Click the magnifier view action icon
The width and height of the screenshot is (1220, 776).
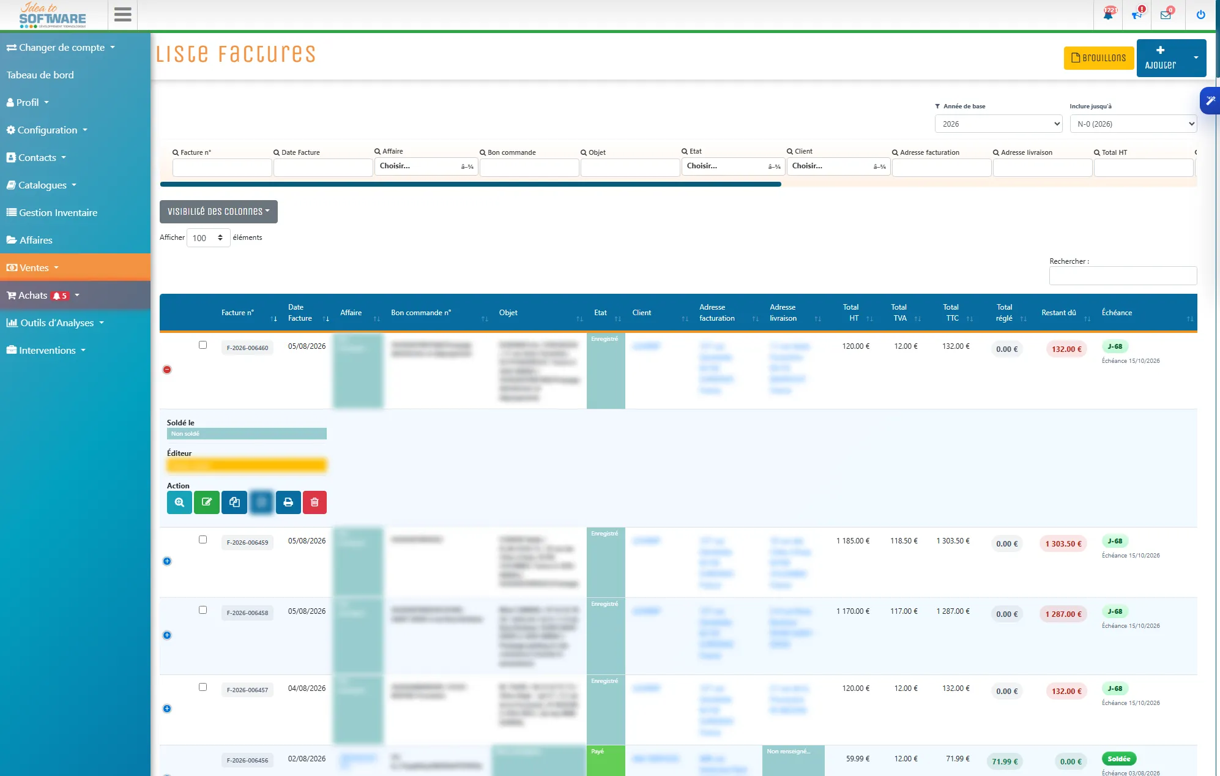(179, 502)
